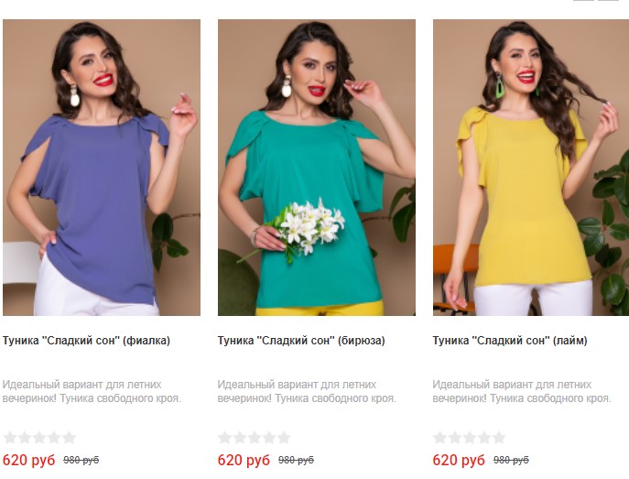This screenshot has width=629, height=479.
Task: Click the Туника "Сладкий сон" (фиалка) title
Action: (86, 341)
